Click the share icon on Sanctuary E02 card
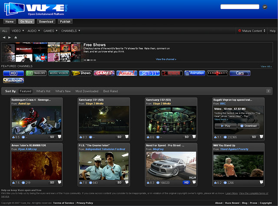This screenshot has width=278, height=206. click(194, 136)
